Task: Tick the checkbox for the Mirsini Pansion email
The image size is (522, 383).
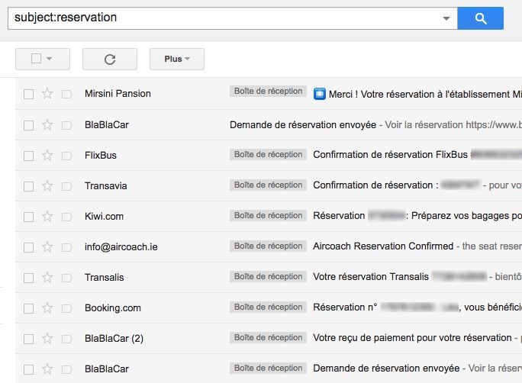Action: pos(28,94)
